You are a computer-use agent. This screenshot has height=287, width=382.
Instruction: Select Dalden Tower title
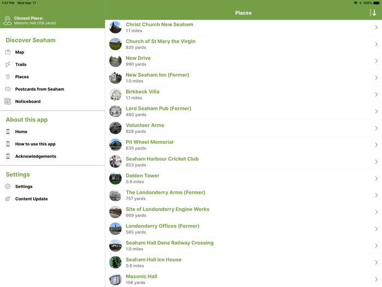pos(142,175)
